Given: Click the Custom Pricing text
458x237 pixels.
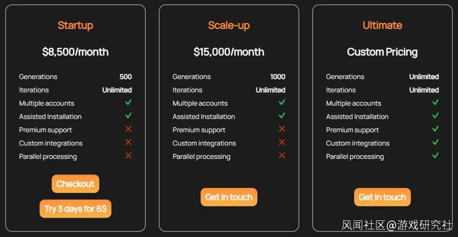Looking at the screenshot, I should 383,52.
